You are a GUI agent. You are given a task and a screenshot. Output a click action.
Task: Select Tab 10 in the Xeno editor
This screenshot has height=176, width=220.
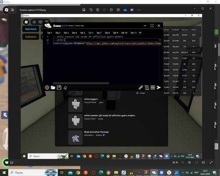click(124, 33)
